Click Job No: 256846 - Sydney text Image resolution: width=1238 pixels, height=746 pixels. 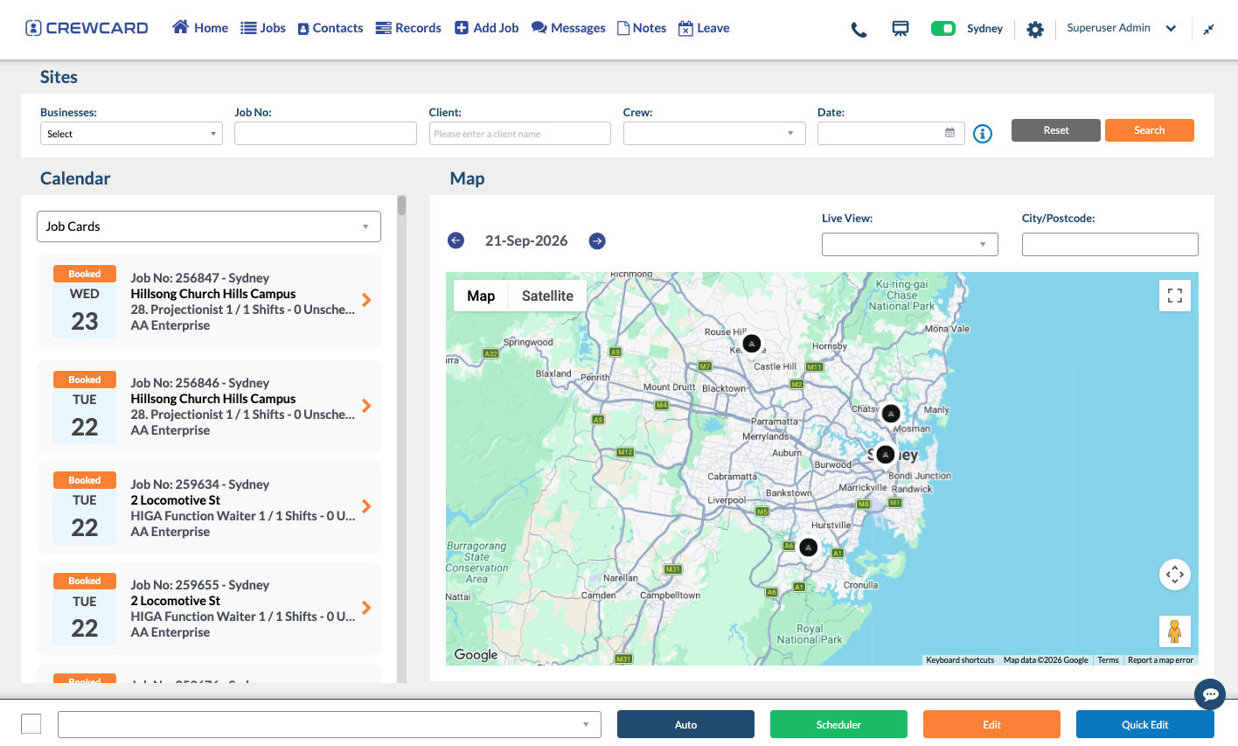click(x=200, y=383)
